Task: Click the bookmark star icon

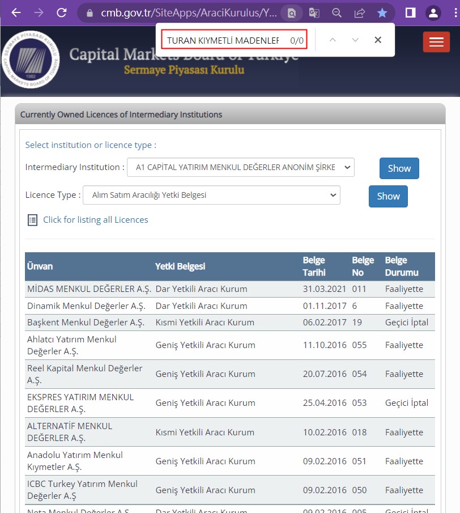Action: pos(382,12)
